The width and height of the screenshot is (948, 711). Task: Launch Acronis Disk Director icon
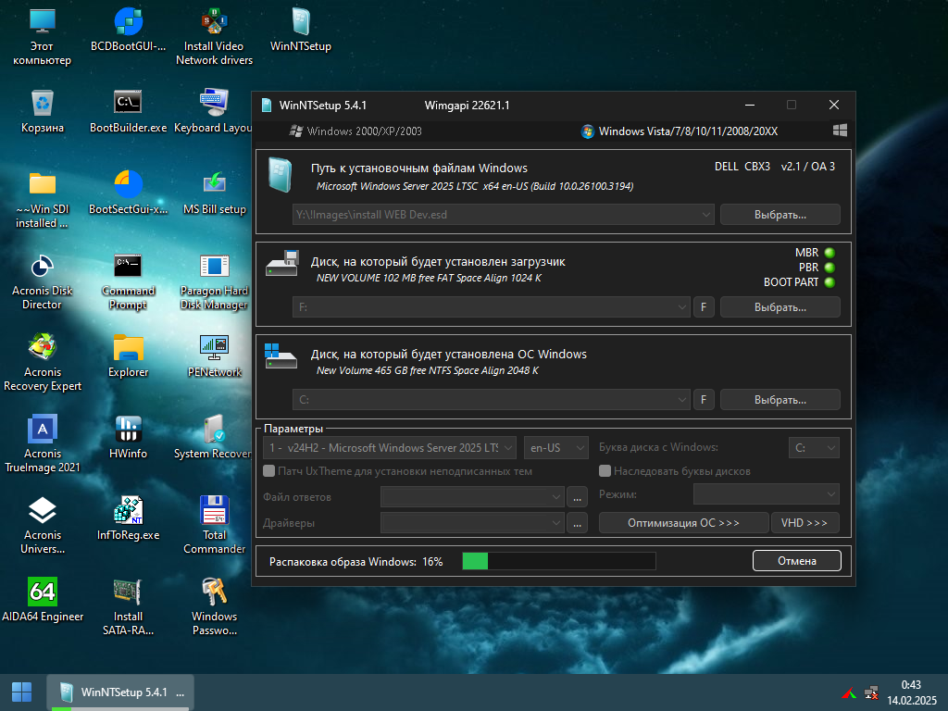coord(43,281)
